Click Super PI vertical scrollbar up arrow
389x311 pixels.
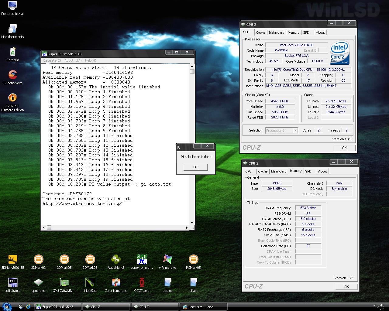coord(192,66)
